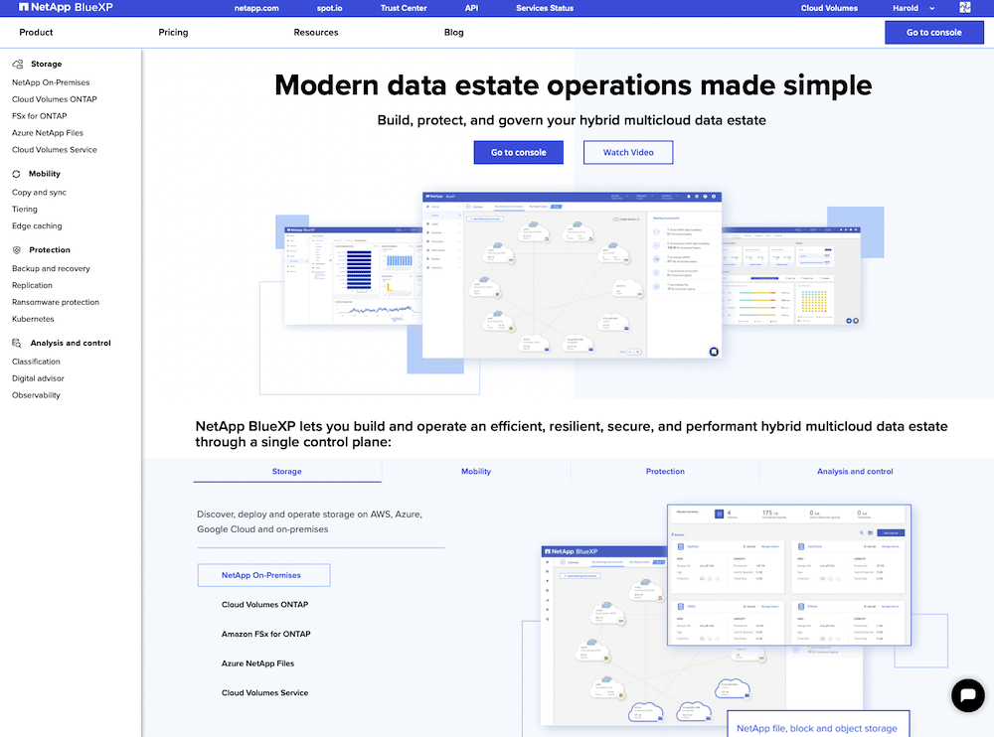Check the Services Status link
This screenshot has width=994, height=737.
(545, 8)
